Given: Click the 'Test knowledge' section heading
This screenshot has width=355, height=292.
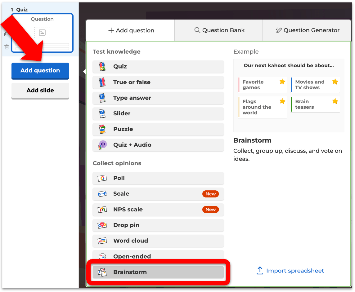Looking at the screenshot, I should (117, 51).
